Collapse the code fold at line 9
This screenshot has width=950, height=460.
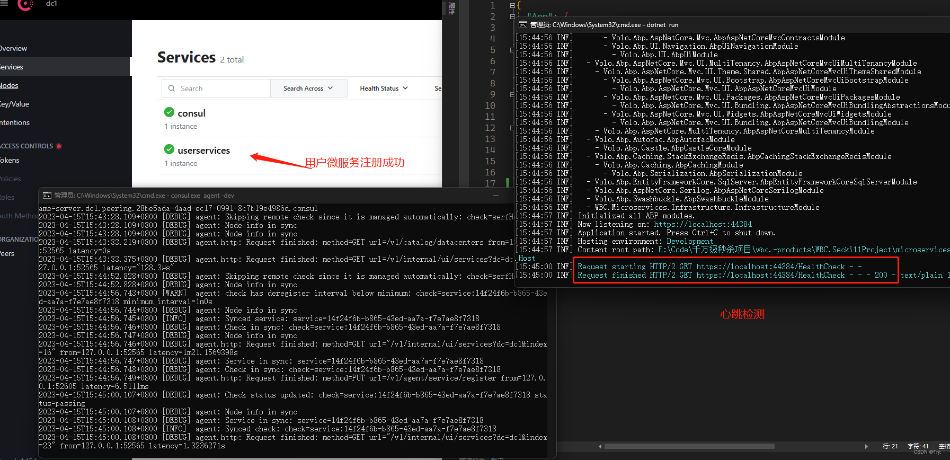click(512, 95)
